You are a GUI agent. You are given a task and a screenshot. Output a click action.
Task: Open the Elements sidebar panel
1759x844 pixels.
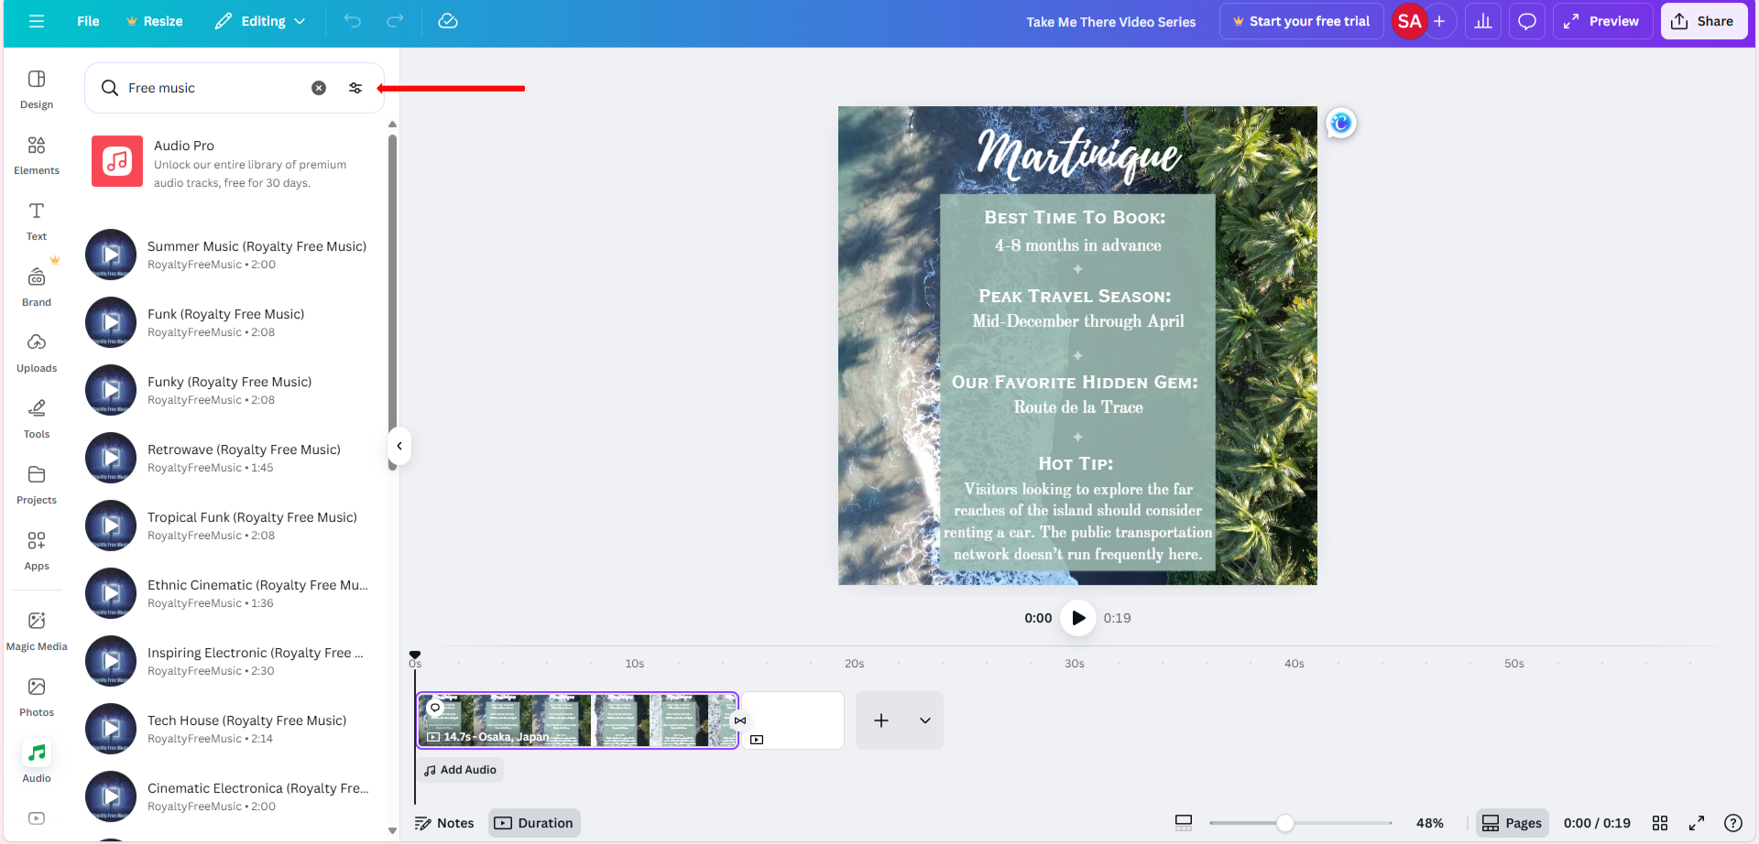coord(37,155)
